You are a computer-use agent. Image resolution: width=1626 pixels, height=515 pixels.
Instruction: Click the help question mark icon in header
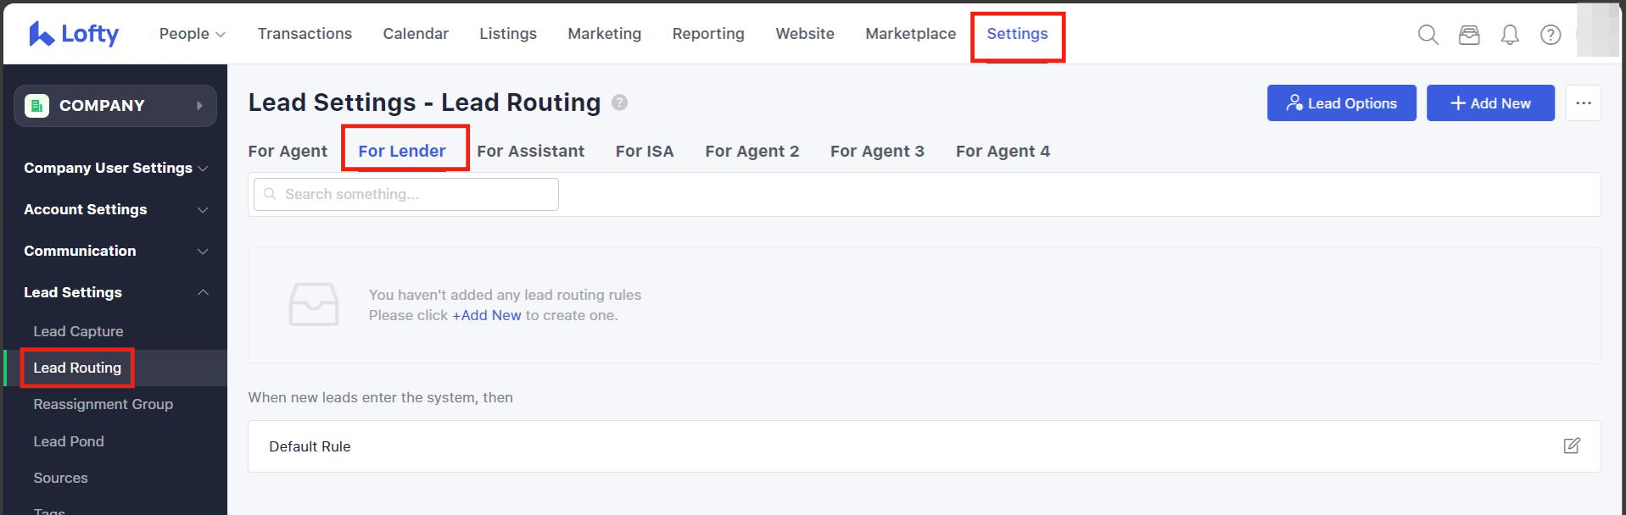point(1550,35)
